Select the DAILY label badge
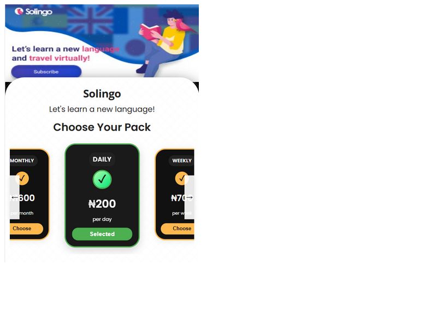The image size is (437, 328). click(x=102, y=159)
